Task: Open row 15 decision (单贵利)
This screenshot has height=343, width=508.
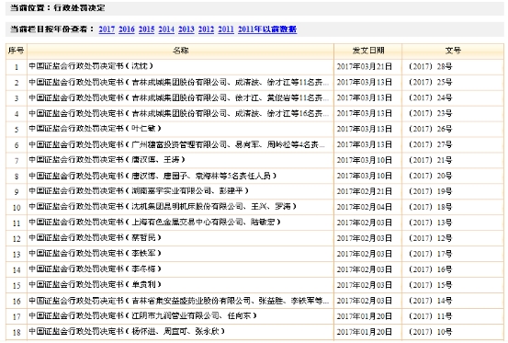Action: (95, 285)
